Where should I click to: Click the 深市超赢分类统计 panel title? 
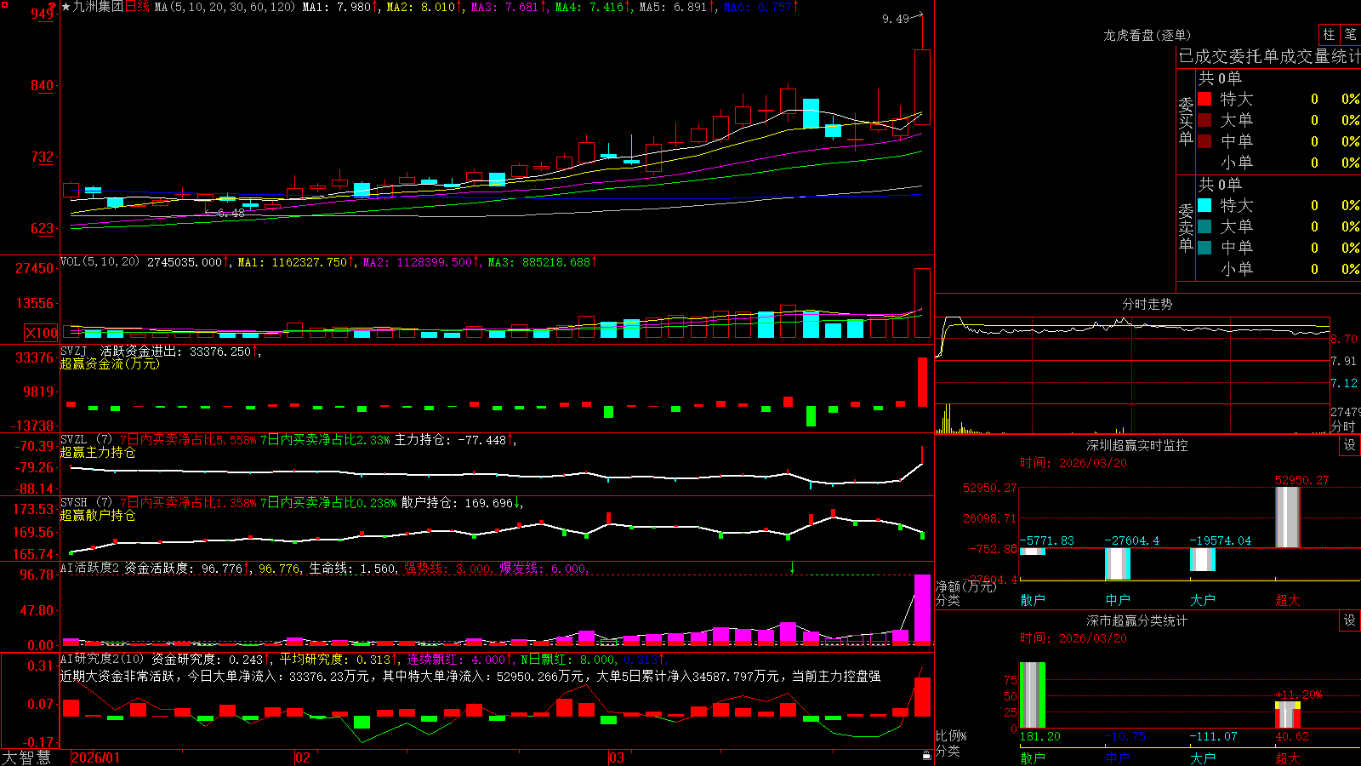[1136, 620]
